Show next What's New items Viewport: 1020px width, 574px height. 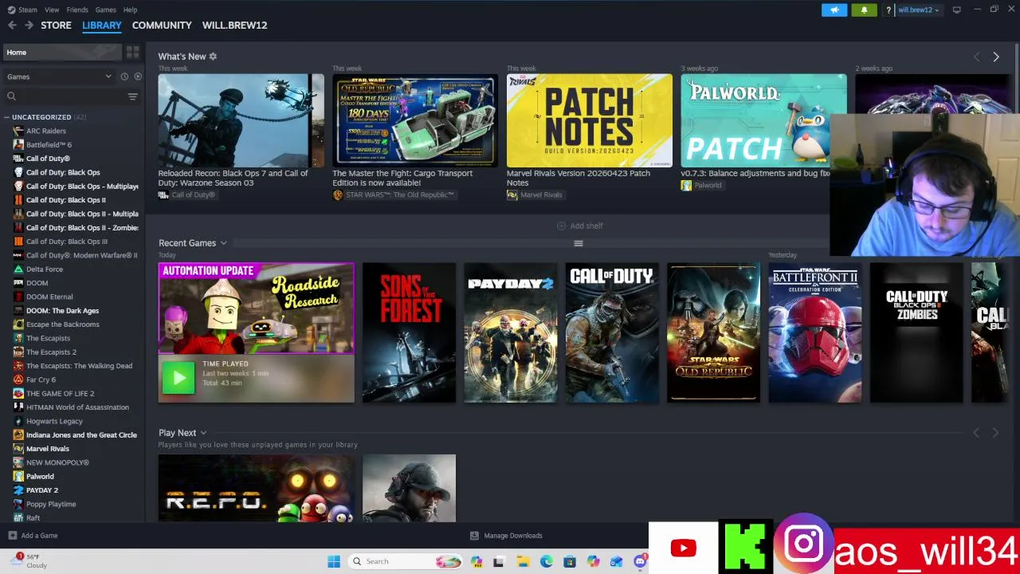[x=995, y=57]
